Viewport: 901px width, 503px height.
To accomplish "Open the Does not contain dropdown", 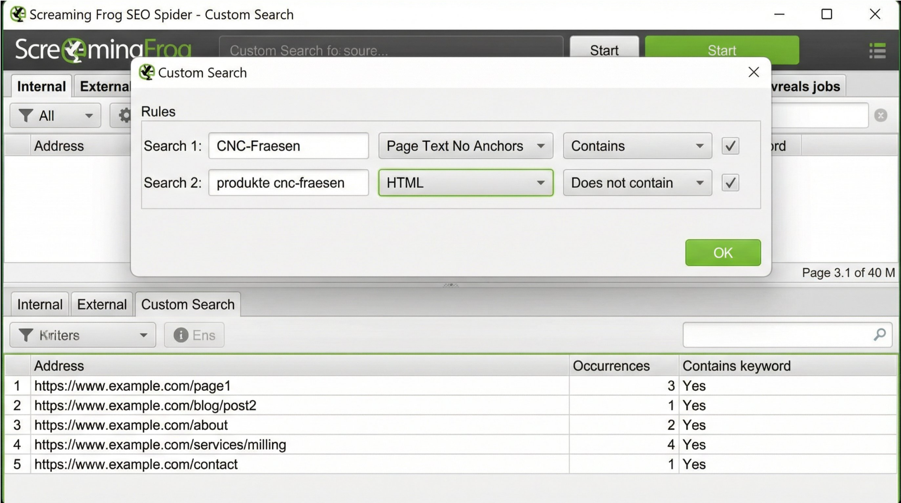I will [637, 183].
